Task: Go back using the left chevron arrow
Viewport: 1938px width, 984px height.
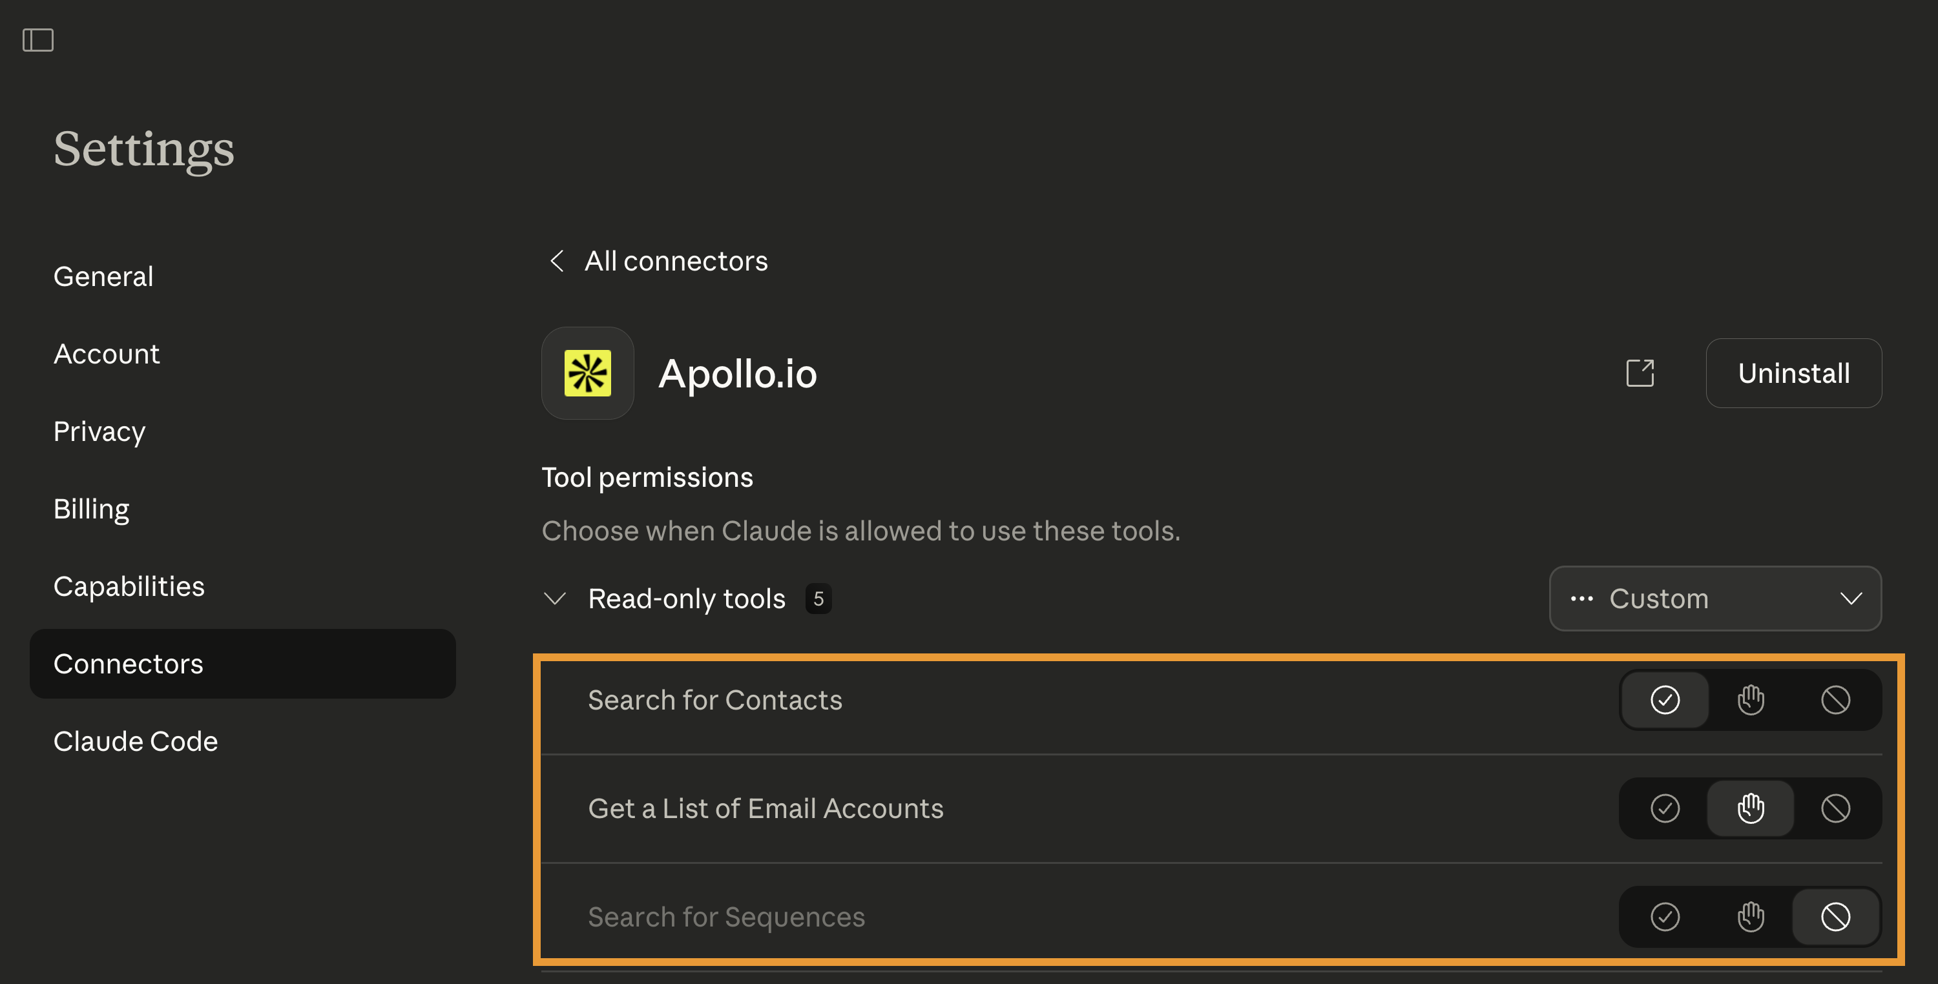Action: point(557,261)
